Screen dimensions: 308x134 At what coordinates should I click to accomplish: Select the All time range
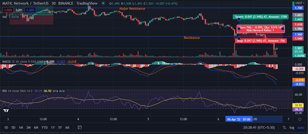tap(67, 127)
